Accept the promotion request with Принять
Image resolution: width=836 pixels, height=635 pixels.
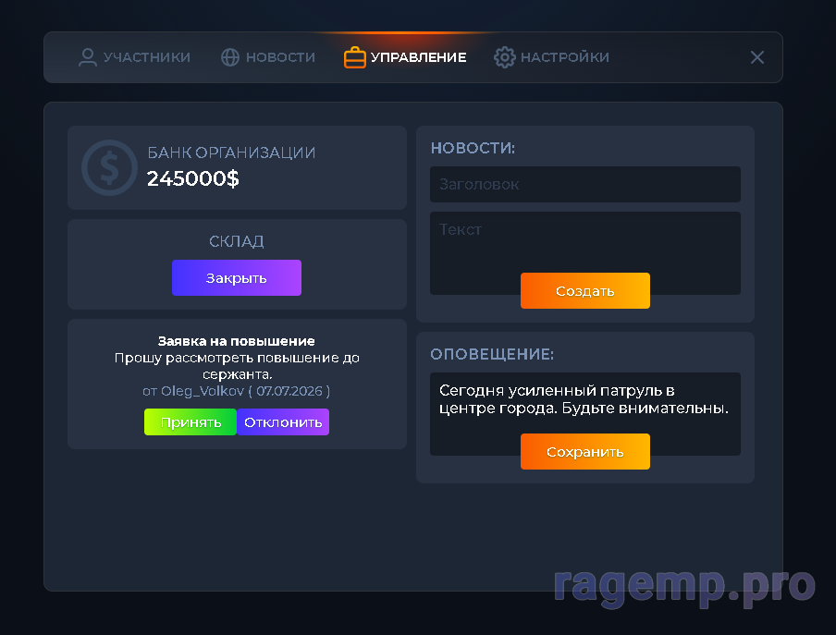tap(191, 421)
